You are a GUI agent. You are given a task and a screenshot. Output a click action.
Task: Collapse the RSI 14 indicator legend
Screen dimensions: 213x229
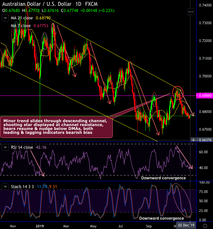[x=5, y=147]
